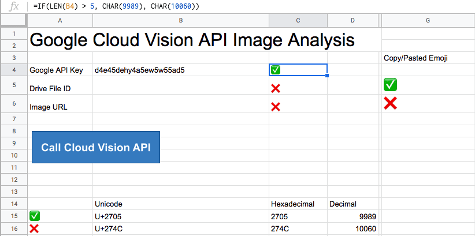Select column C header
Screen dimensions: 475x236
(298, 20)
